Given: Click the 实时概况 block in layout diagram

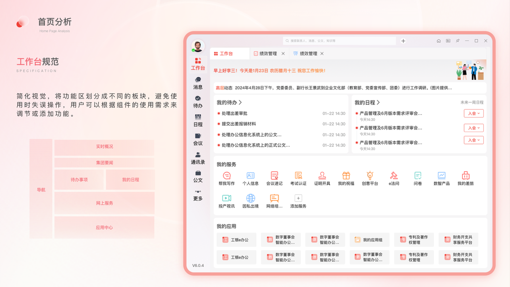Looking at the screenshot, I should tap(104, 147).
